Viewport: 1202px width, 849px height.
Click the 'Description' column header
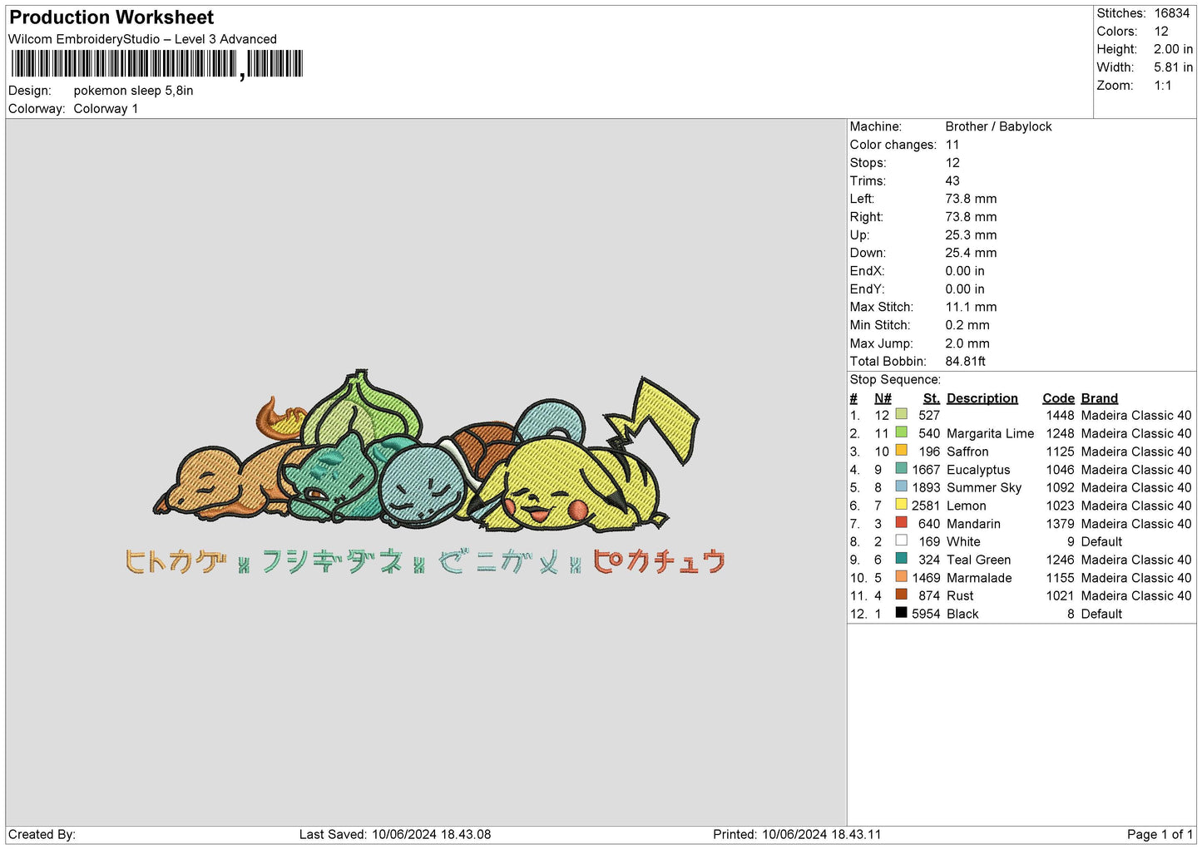(982, 398)
